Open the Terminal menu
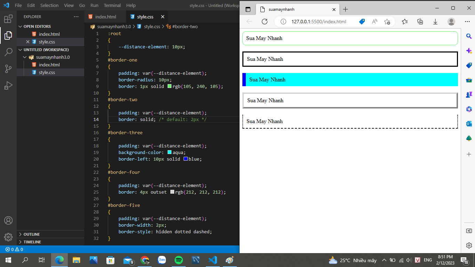Image resolution: width=475 pixels, height=267 pixels. tap(112, 6)
